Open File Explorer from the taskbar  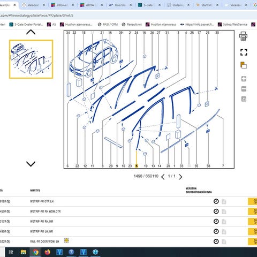pyautogui.click(x=24, y=252)
